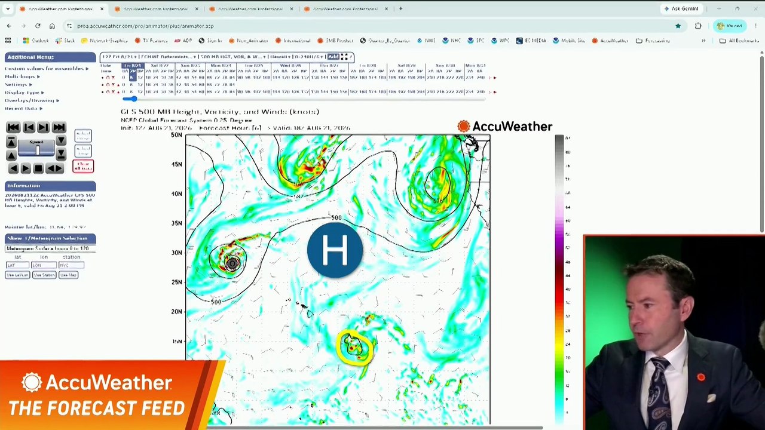Image resolution: width=765 pixels, height=430 pixels.
Task: Click the red Clear All Data button
Action: coord(83,166)
